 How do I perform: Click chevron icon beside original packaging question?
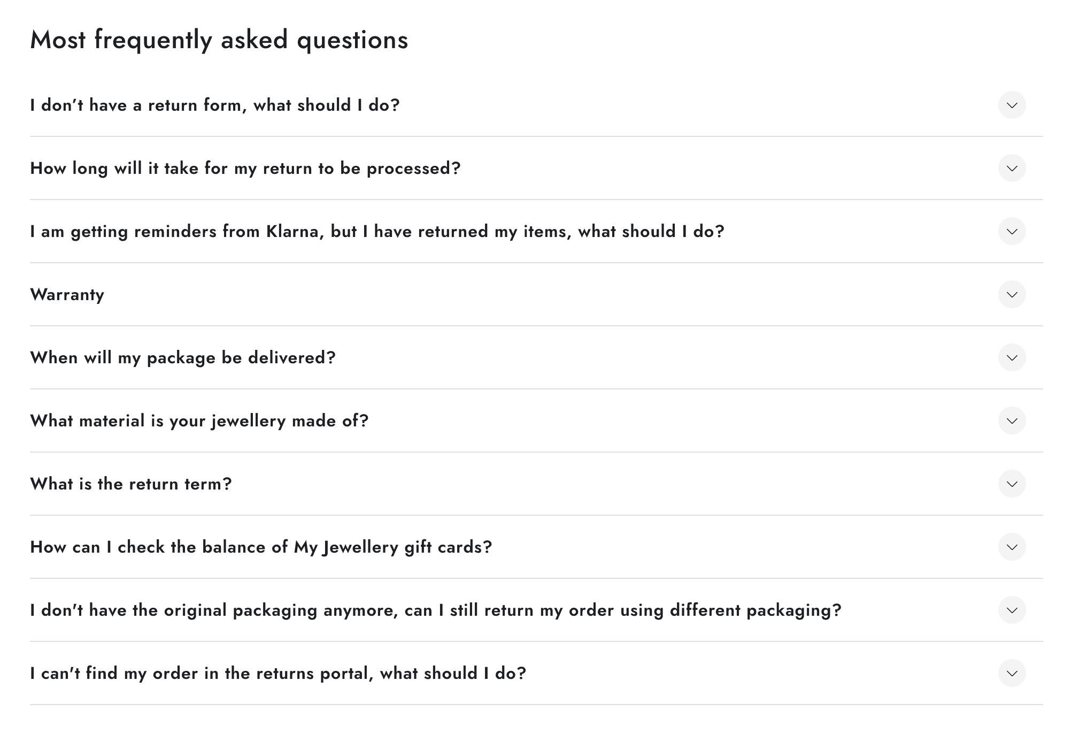(1012, 610)
